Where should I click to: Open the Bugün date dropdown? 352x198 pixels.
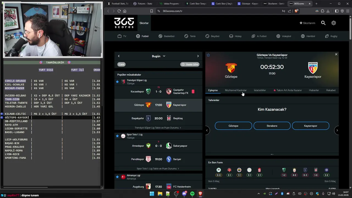pos(159,56)
